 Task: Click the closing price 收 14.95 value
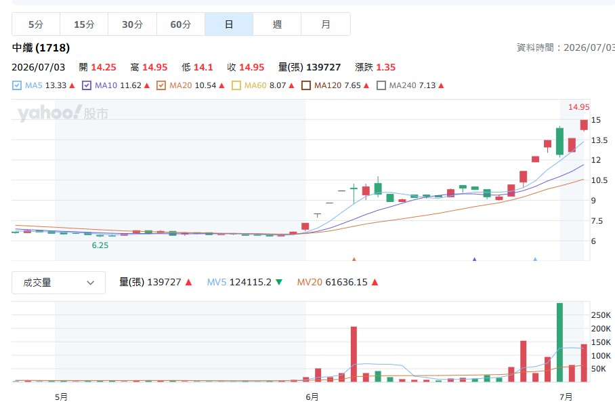pyautogui.click(x=246, y=67)
